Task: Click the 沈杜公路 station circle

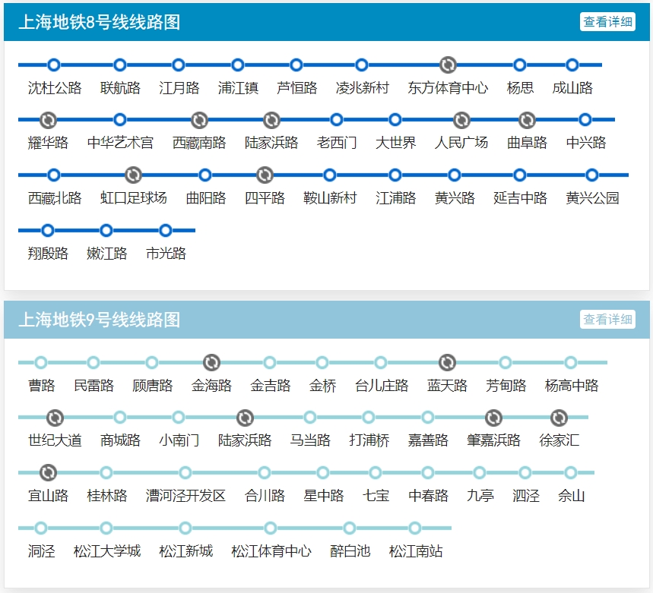Action: coord(54,65)
